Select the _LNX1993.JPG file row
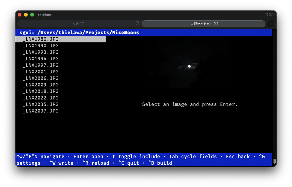This screenshot has width=292, height=187. (61, 52)
